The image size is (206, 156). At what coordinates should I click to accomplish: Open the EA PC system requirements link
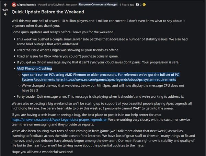pyautogui.click(x=120, y=80)
